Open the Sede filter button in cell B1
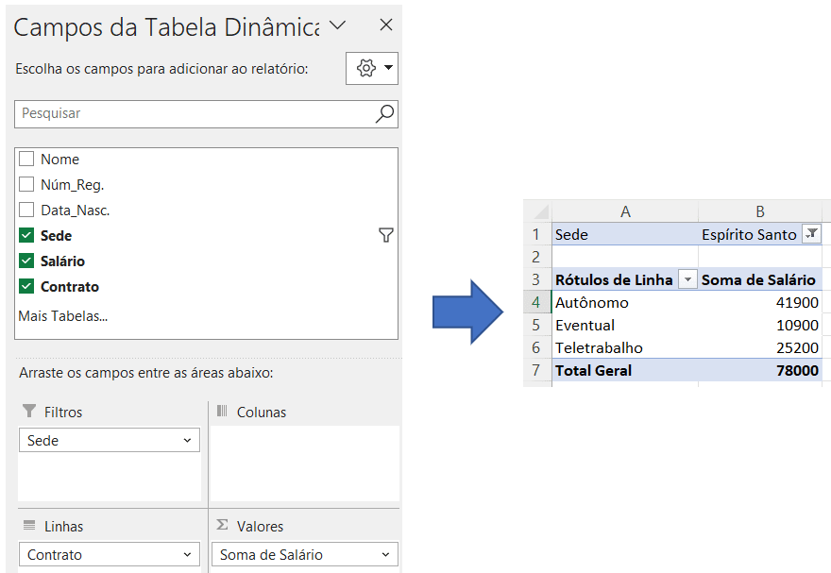Viewport: 831px width, 573px height. [811, 233]
